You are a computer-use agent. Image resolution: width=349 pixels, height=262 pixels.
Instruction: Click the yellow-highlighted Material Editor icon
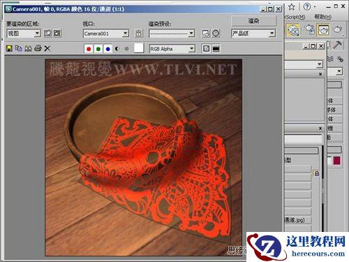293,30
